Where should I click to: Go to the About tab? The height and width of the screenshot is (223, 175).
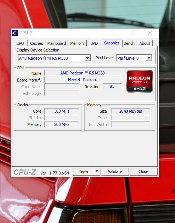[145, 43]
